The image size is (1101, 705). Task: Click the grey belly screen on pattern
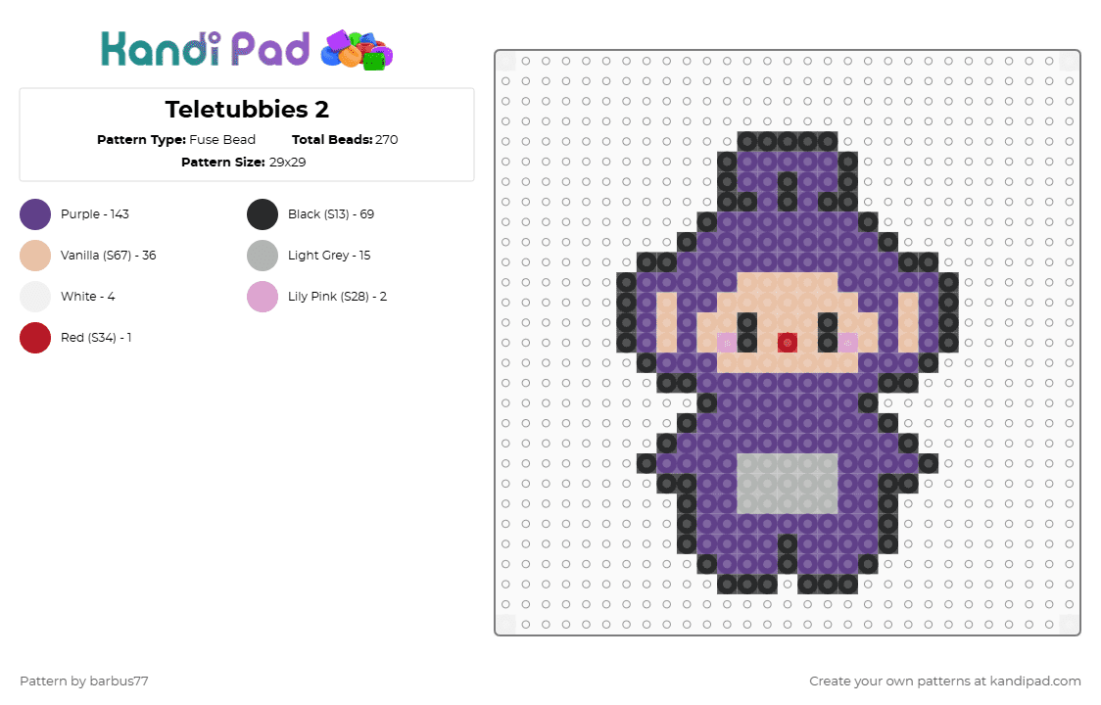tap(788, 484)
